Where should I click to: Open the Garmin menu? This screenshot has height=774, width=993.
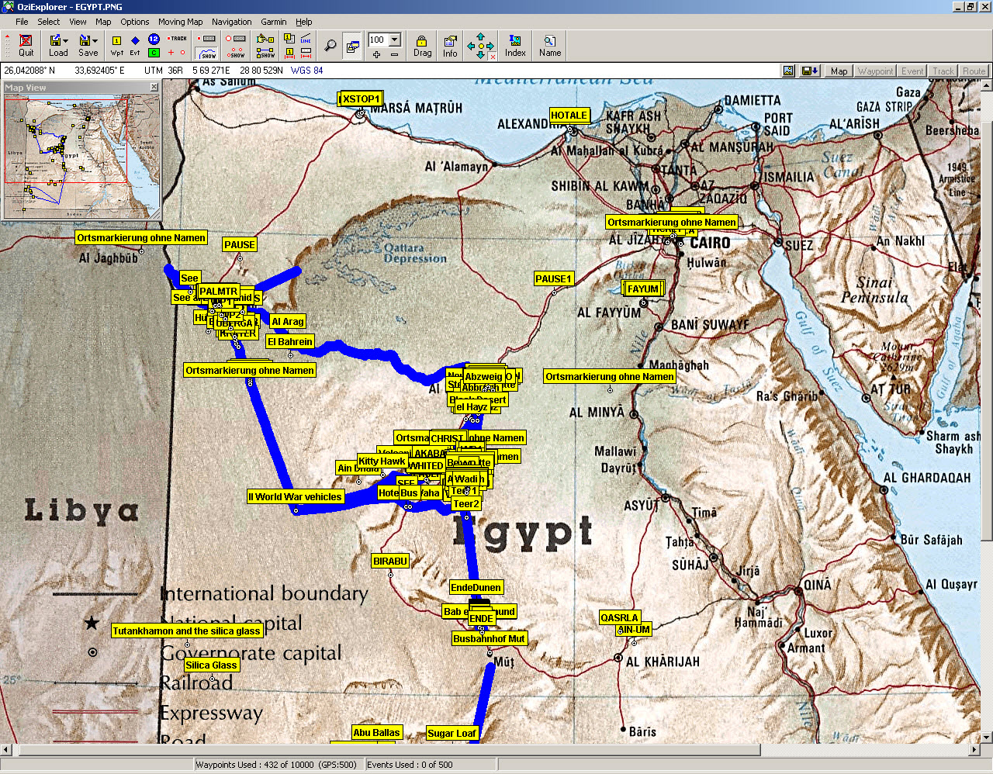[x=273, y=22]
